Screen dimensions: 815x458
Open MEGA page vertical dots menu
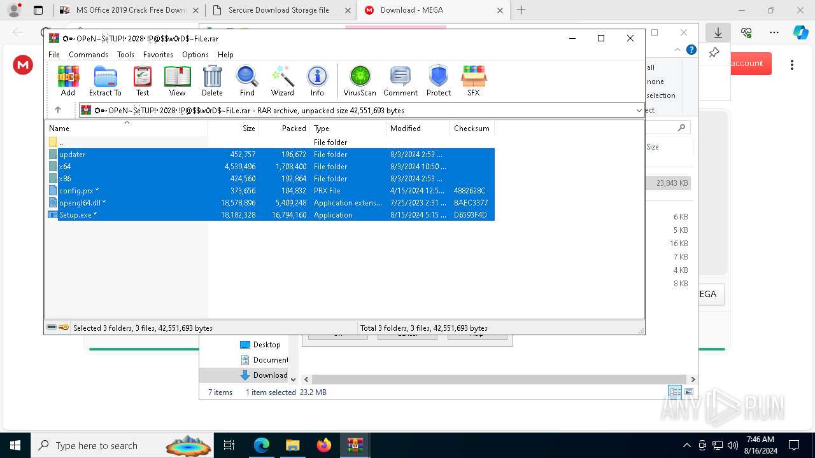[792, 64]
